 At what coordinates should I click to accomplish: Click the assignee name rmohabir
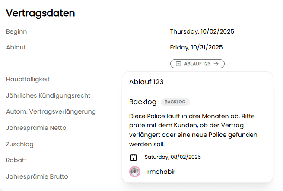(x=161, y=172)
